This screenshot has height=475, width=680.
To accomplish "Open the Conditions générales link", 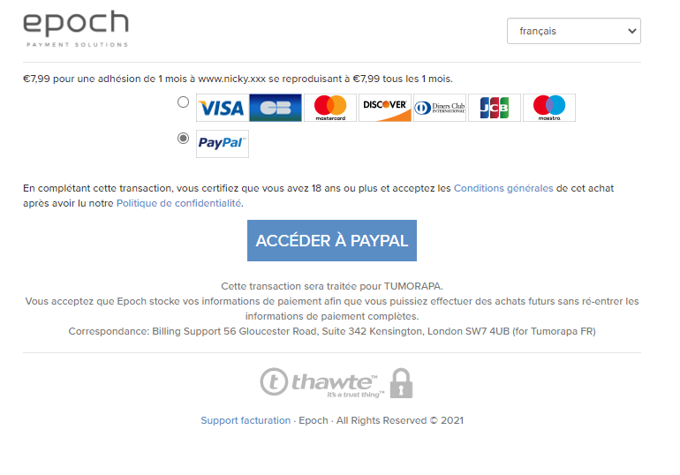I will pyautogui.click(x=503, y=188).
